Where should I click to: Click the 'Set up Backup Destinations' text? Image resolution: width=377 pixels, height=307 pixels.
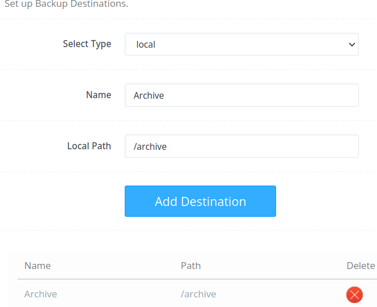click(66, 5)
